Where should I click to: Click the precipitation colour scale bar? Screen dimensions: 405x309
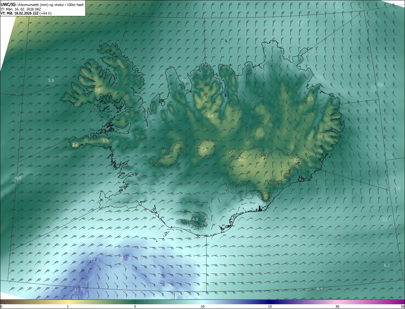click(x=202, y=302)
